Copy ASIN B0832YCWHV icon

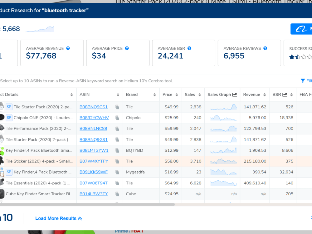tap(117, 118)
